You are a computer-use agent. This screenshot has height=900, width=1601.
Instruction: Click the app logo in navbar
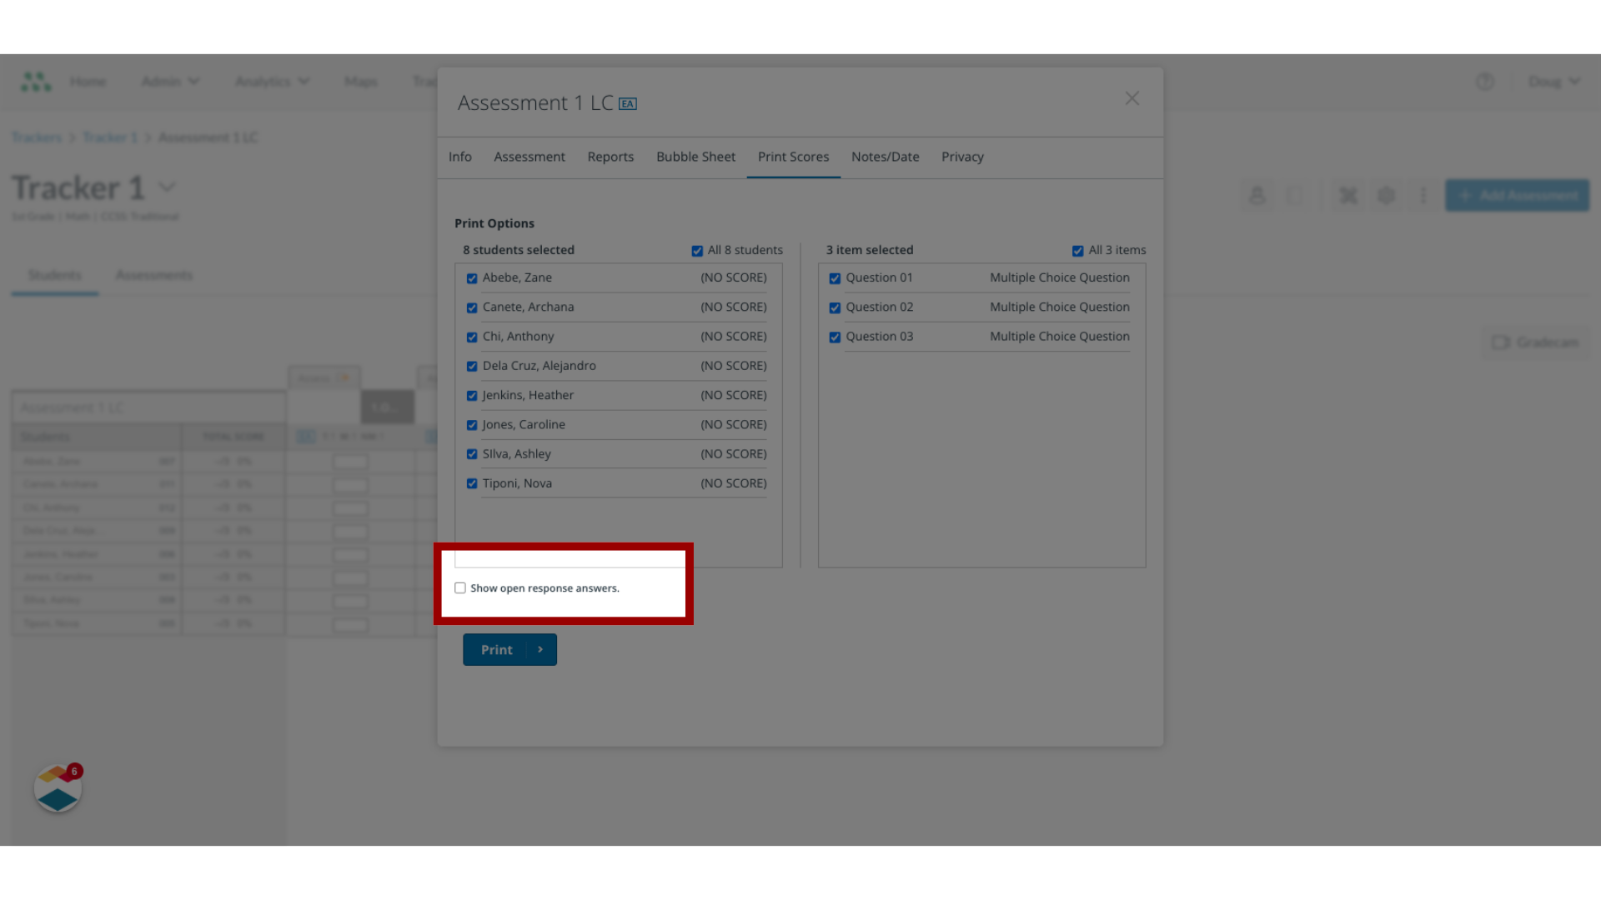(x=36, y=82)
